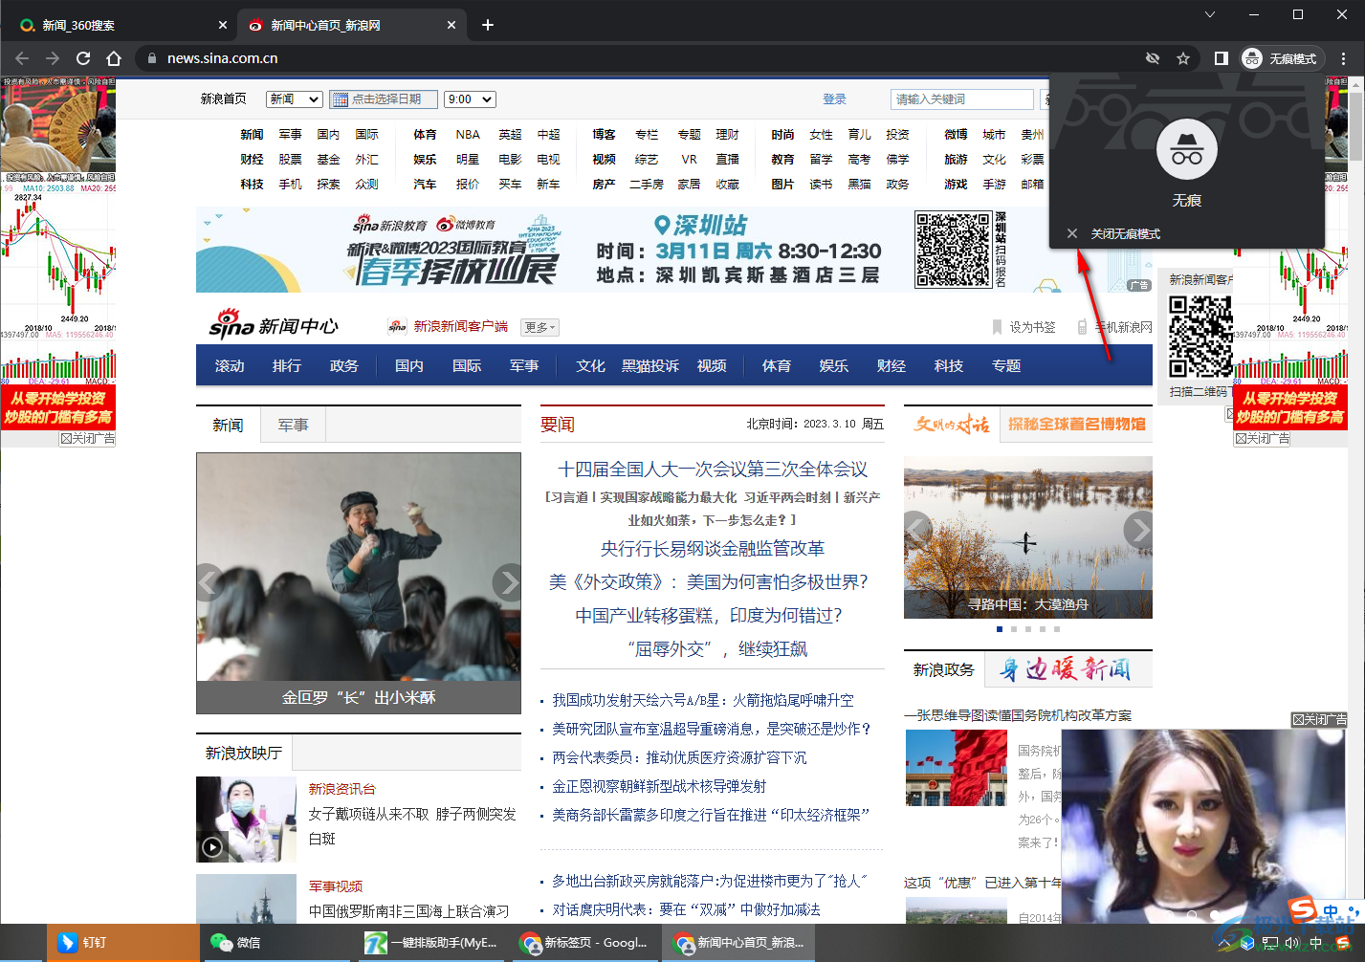Viewport: 1365px width, 962px height.
Task: Close the bottom-right video ad
Action: [1319, 719]
